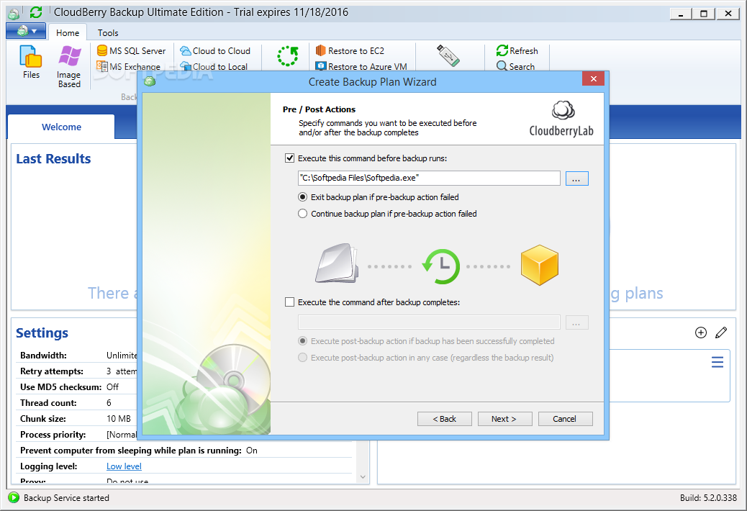Screen dimensions: 747x511
Task: Select the Image Based backup icon
Action: (x=69, y=67)
